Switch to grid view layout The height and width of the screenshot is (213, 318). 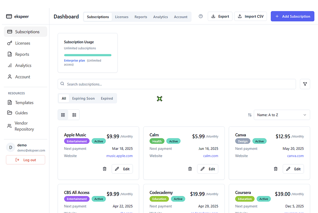(63, 115)
